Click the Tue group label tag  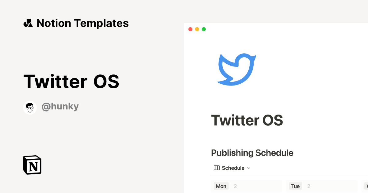click(295, 186)
